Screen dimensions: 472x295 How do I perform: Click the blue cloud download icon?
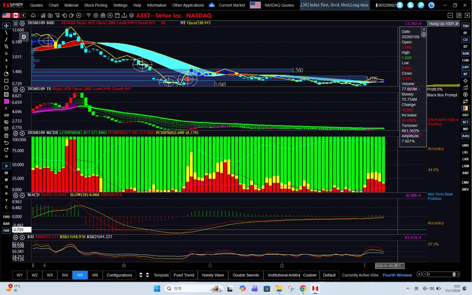click(212, 5)
